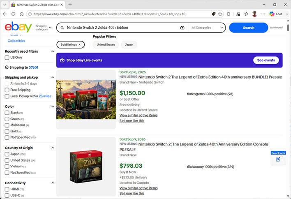Screen dimensions: 291x199
Task: Select the Black color filter
Action: pos(7,113)
